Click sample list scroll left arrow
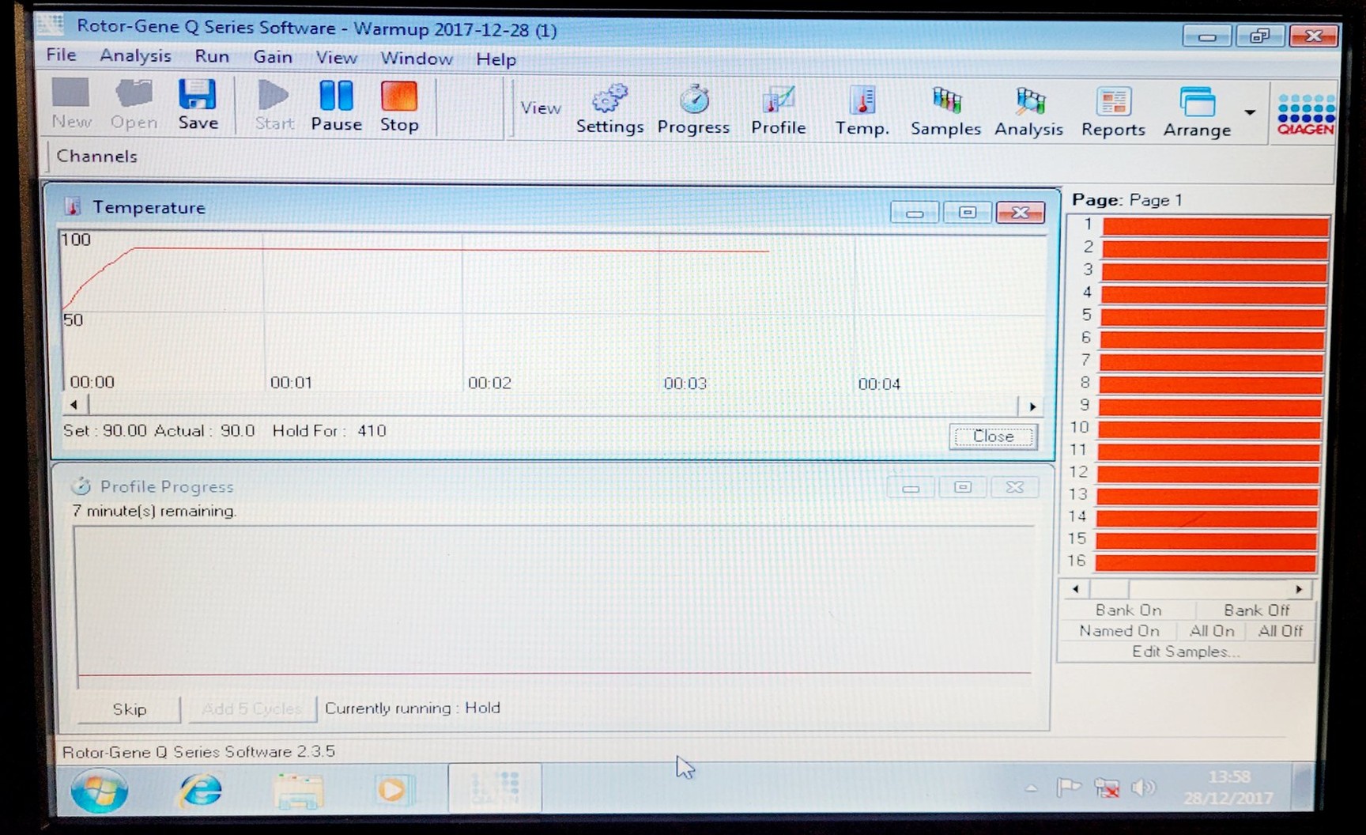Image resolution: width=1366 pixels, height=835 pixels. pyautogui.click(x=1075, y=589)
